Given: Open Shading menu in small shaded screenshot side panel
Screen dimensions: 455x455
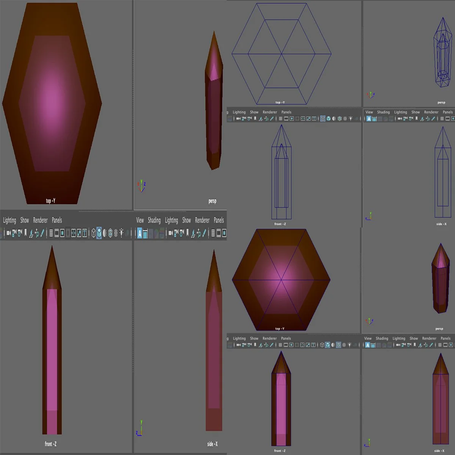Looking at the screenshot, I should (382, 339).
